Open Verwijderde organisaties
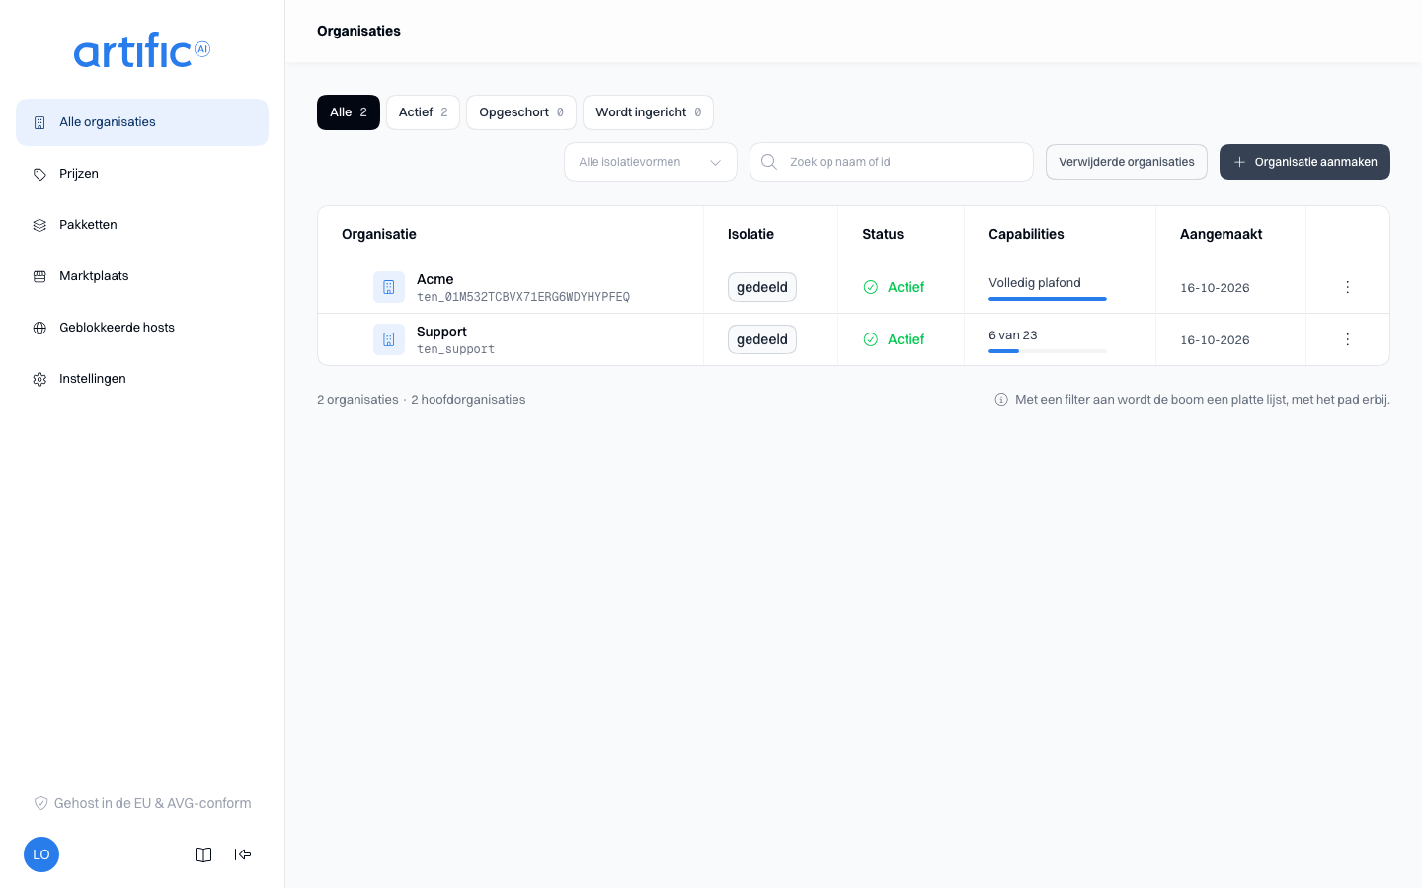Viewport: 1422px width, 888px height. (x=1127, y=162)
